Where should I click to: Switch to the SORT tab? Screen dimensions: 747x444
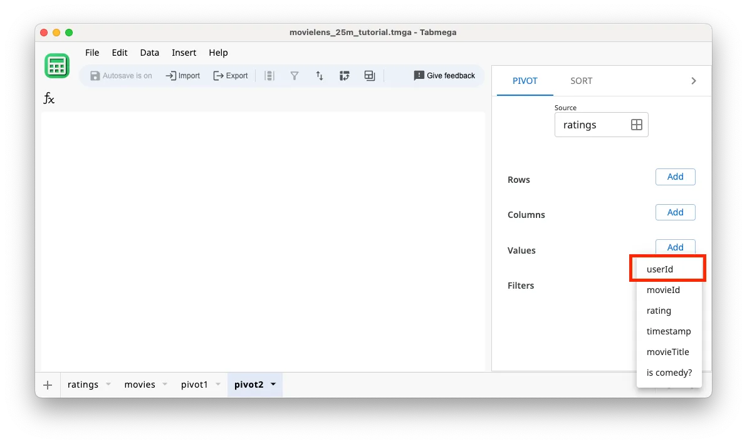click(x=581, y=80)
